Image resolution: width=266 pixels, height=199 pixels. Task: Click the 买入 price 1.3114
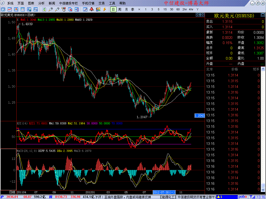tap(228, 27)
